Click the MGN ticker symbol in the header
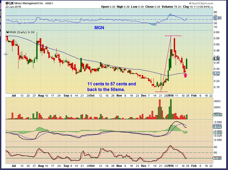 pyautogui.click(x=10, y=3)
